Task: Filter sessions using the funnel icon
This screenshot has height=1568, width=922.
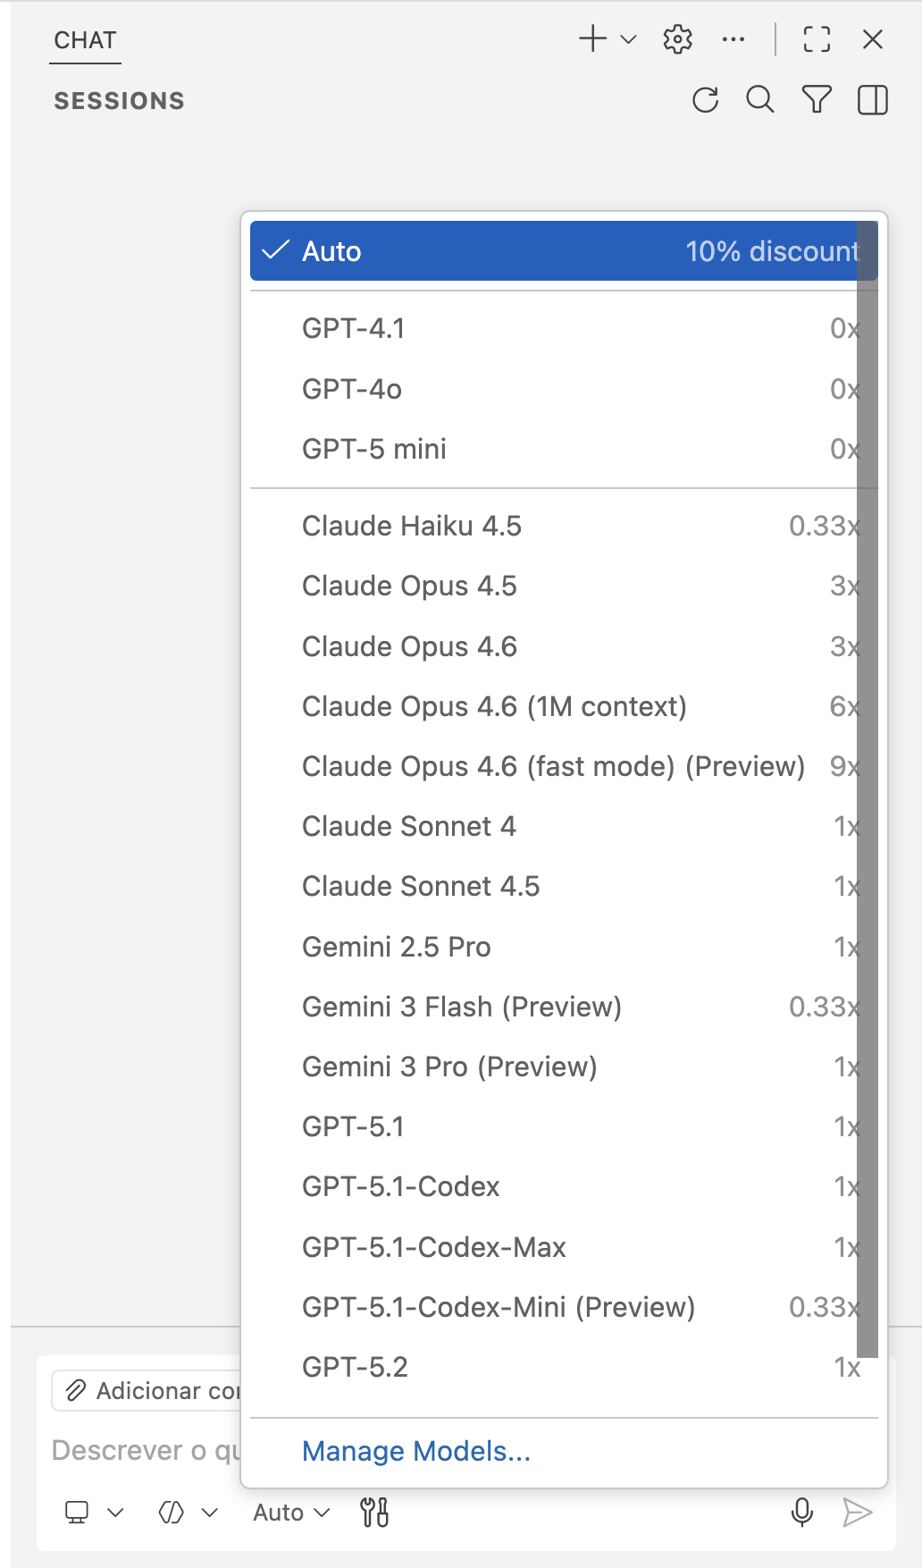Action: [x=817, y=100]
